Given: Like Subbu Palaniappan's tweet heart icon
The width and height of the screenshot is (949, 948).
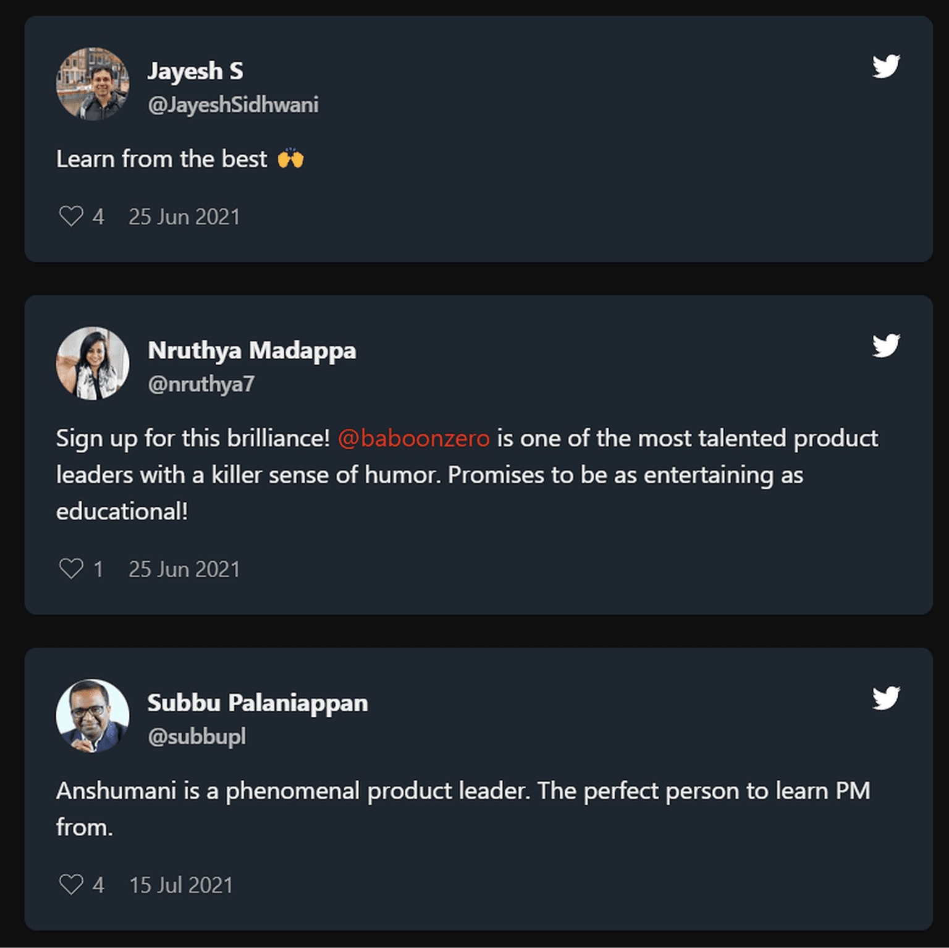Looking at the screenshot, I should tap(71, 884).
